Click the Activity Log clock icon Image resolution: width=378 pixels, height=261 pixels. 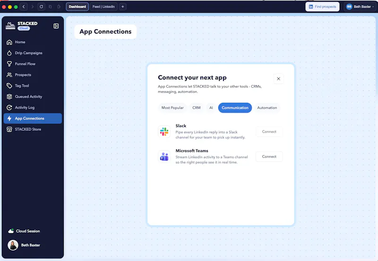9,108
